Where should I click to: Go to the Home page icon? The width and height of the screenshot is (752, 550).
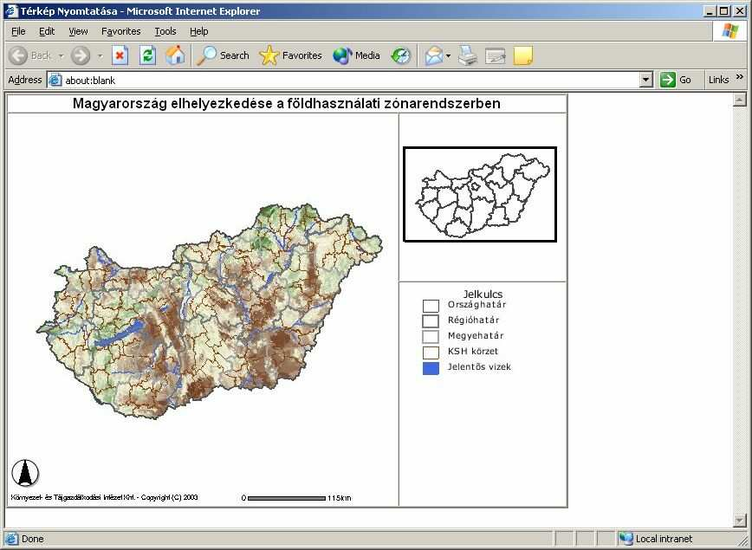[x=175, y=55]
